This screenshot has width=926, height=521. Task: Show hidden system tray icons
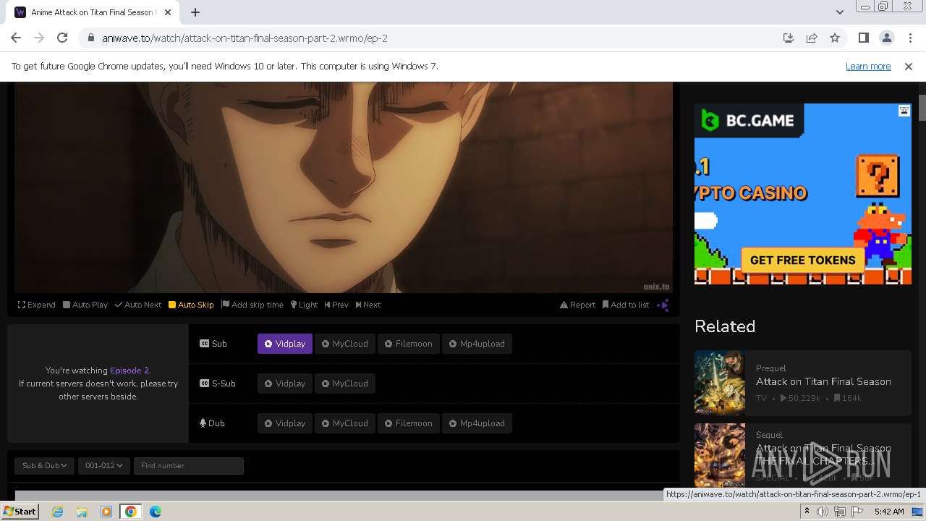click(x=807, y=512)
